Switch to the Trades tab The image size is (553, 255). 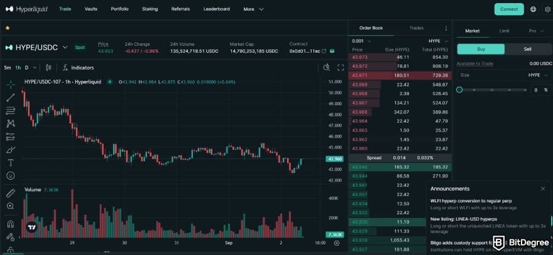417,28
